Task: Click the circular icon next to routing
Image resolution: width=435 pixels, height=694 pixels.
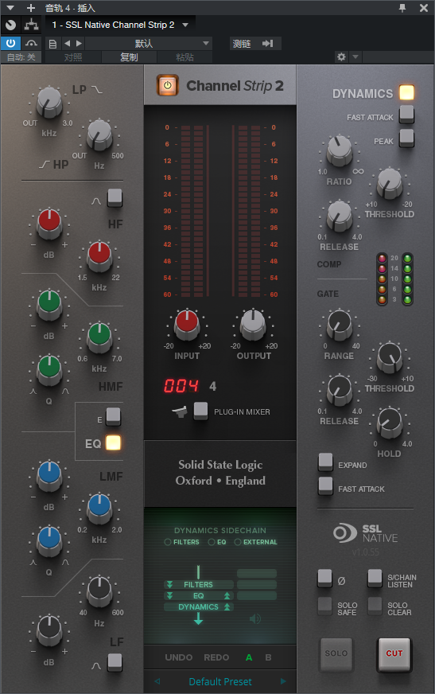Action: tap(10, 25)
